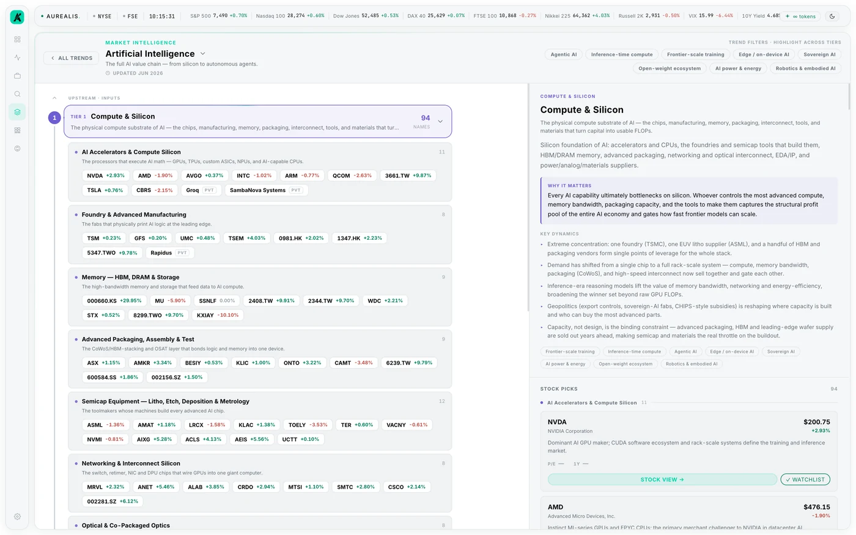
Task: Select the Rapidus private chip
Action: point(169,253)
